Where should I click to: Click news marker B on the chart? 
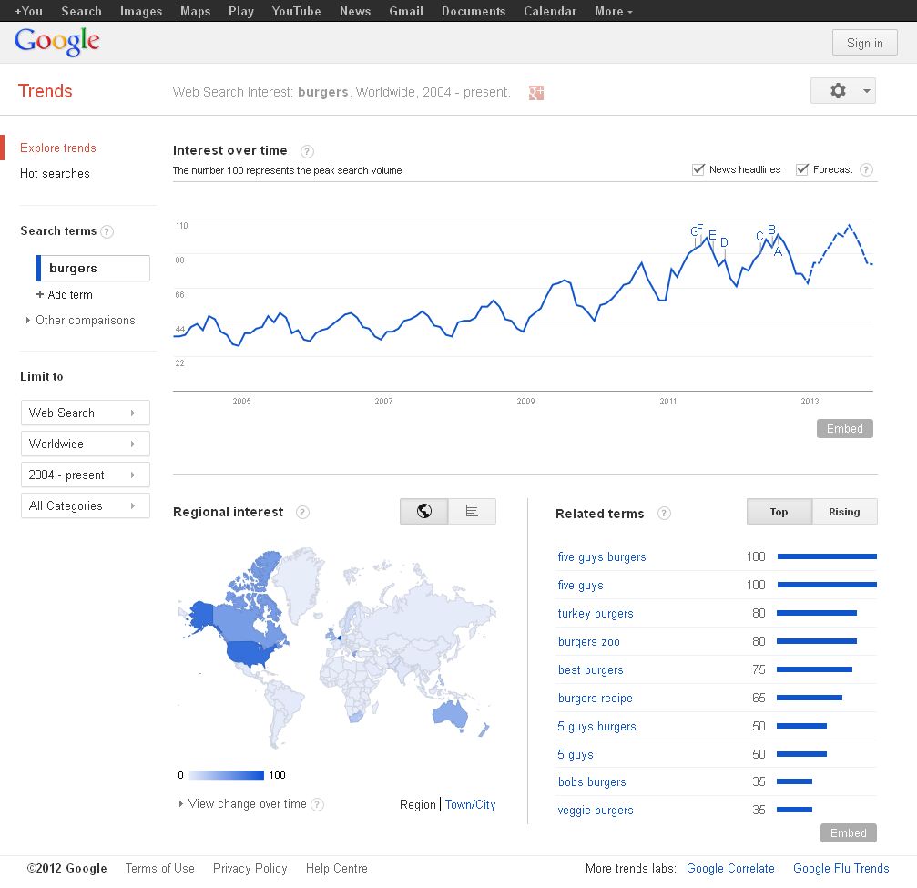click(x=771, y=230)
